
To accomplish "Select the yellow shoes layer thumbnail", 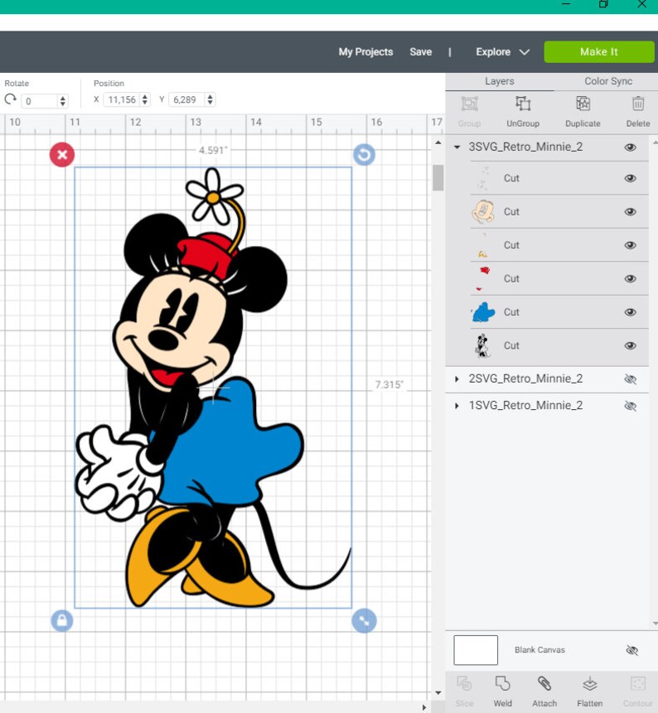I will (x=483, y=246).
